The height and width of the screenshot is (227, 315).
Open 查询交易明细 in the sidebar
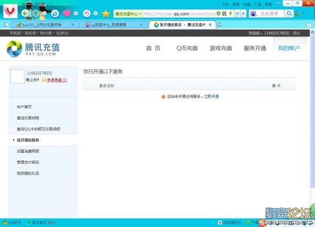click(x=28, y=118)
